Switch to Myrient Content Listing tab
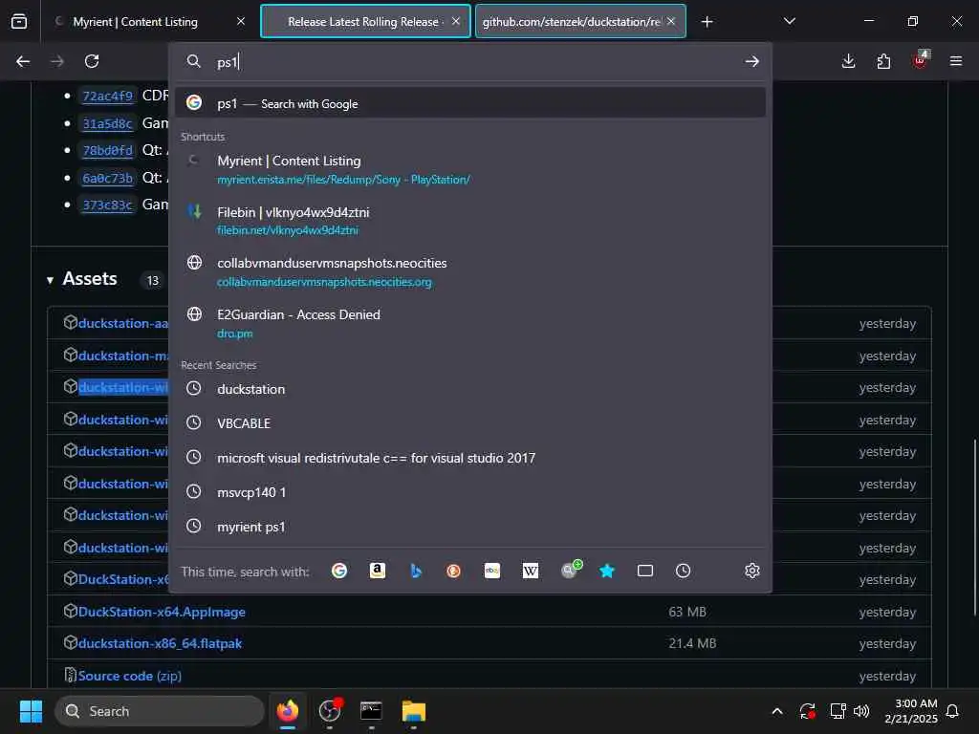Image resolution: width=979 pixels, height=734 pixels. tap(150, 21)
